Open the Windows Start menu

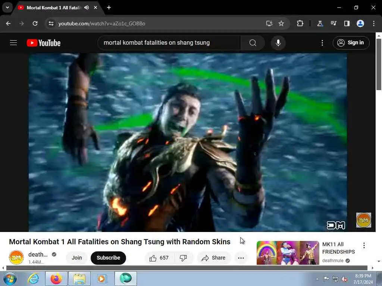coord(10,279)
